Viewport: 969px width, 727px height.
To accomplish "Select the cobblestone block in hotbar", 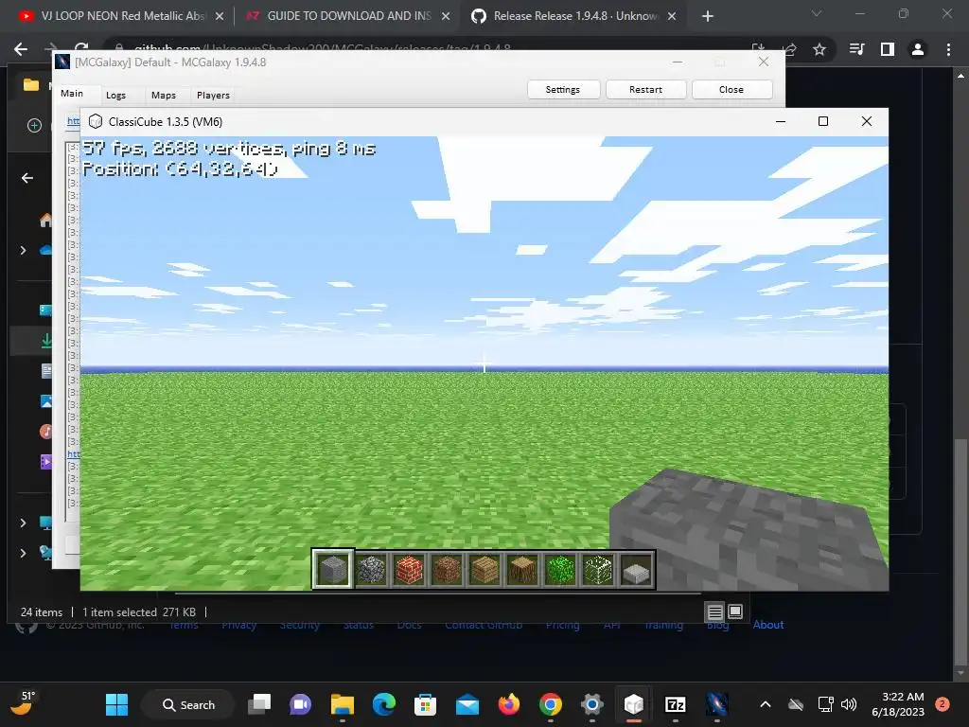I will coord(371,569).
